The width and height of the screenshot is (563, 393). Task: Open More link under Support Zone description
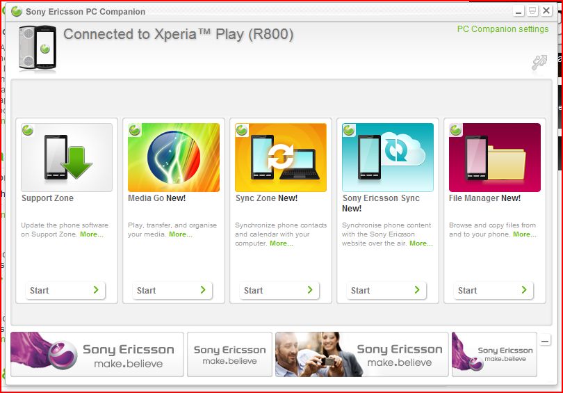(x=92, y=234)
